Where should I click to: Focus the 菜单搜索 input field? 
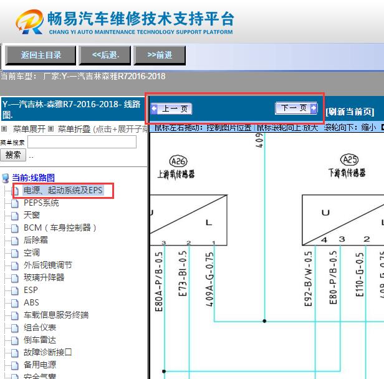(x=82, y=142)
